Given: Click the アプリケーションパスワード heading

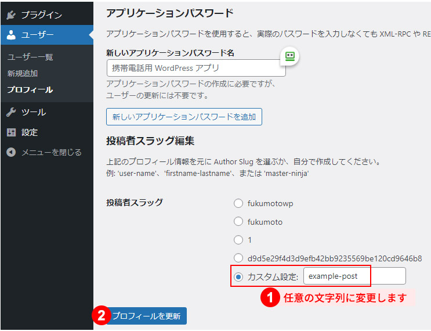Looking at the screenshot, I should click(170, 13).
